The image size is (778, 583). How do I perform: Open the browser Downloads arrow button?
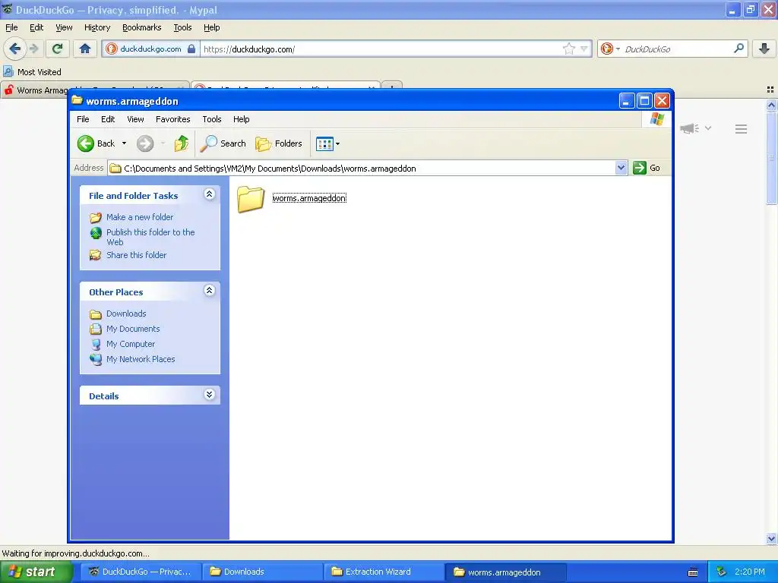pyautogui.click(x=764, y=49)
